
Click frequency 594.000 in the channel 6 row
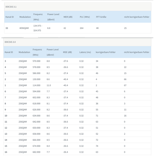pyautogui.click(x=36, y=91)
